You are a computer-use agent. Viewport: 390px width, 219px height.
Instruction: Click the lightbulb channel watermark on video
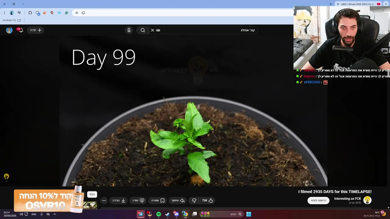[6, 177]
